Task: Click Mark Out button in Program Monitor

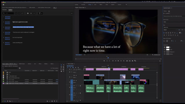Action: click(110, 61)
